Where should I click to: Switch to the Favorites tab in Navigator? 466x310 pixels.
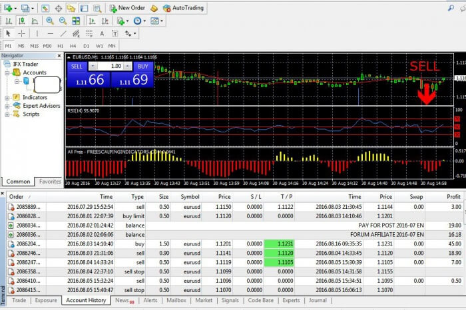coord(50,182)
